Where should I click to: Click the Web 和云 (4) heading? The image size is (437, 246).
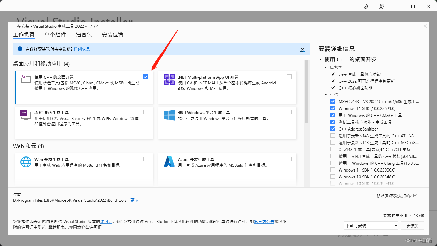[29, 146]
